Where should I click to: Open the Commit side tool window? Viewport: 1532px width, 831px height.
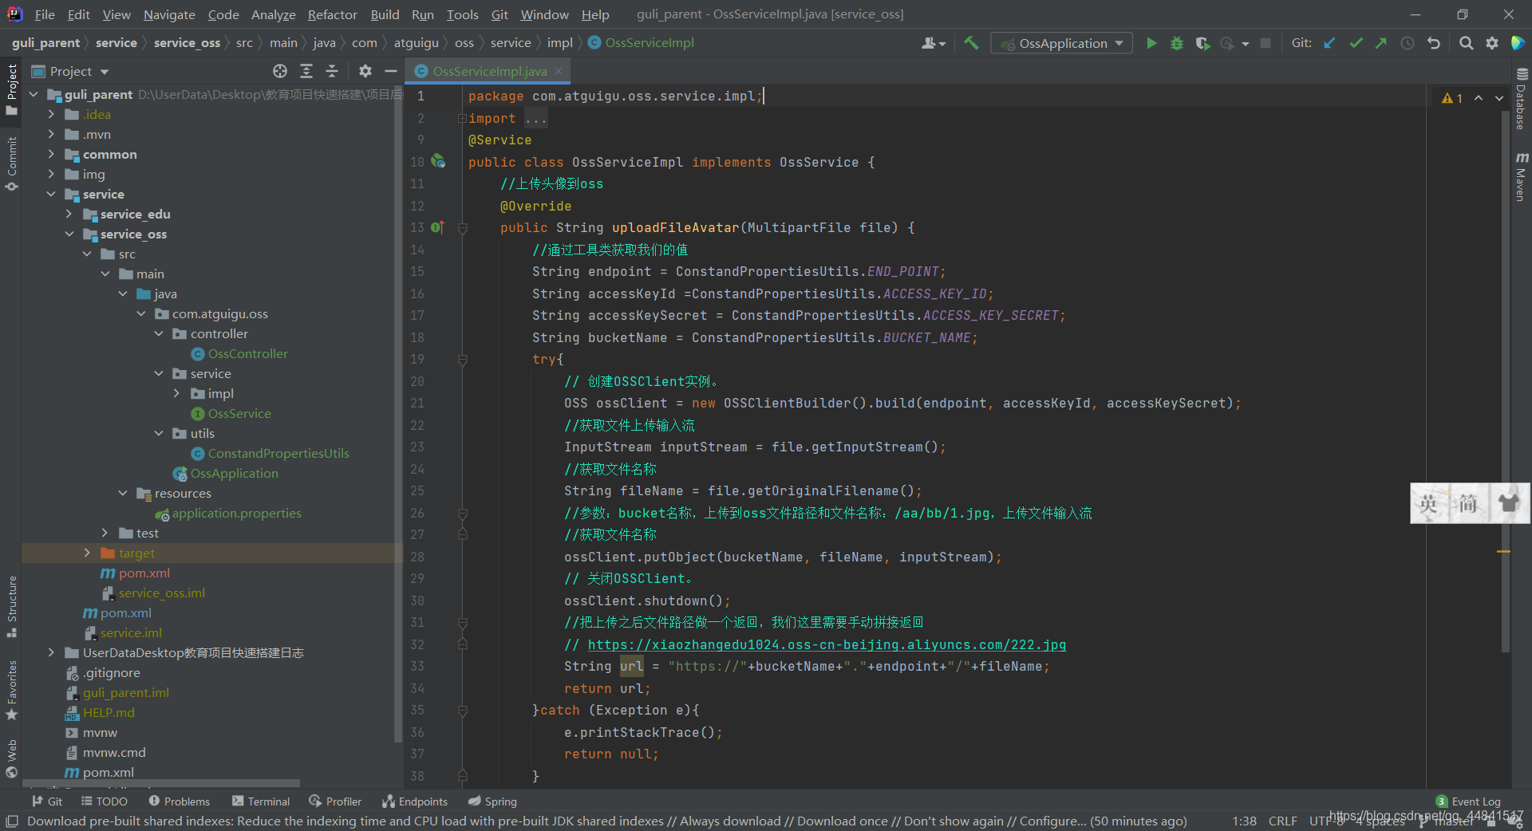coord(11,163)
